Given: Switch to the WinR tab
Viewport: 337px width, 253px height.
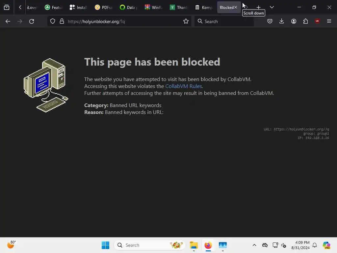Looking at the screenshot, I should click(x=153, y=7).
